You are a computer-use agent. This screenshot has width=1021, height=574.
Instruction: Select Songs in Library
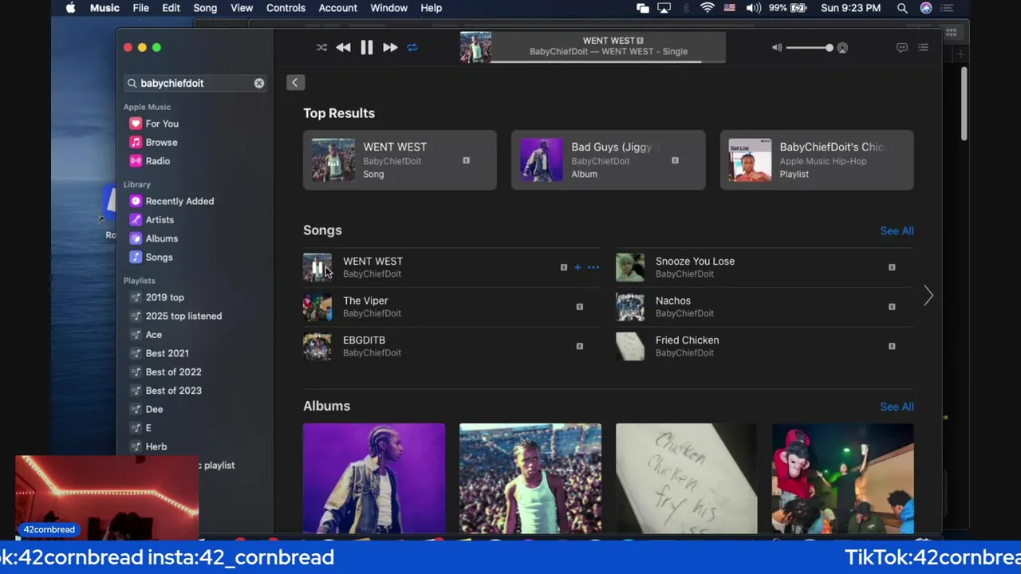point(159,258)
